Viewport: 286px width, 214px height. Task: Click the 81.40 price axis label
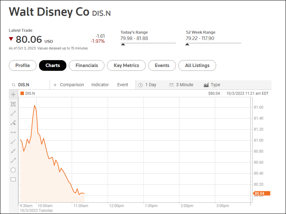(259, 118)
